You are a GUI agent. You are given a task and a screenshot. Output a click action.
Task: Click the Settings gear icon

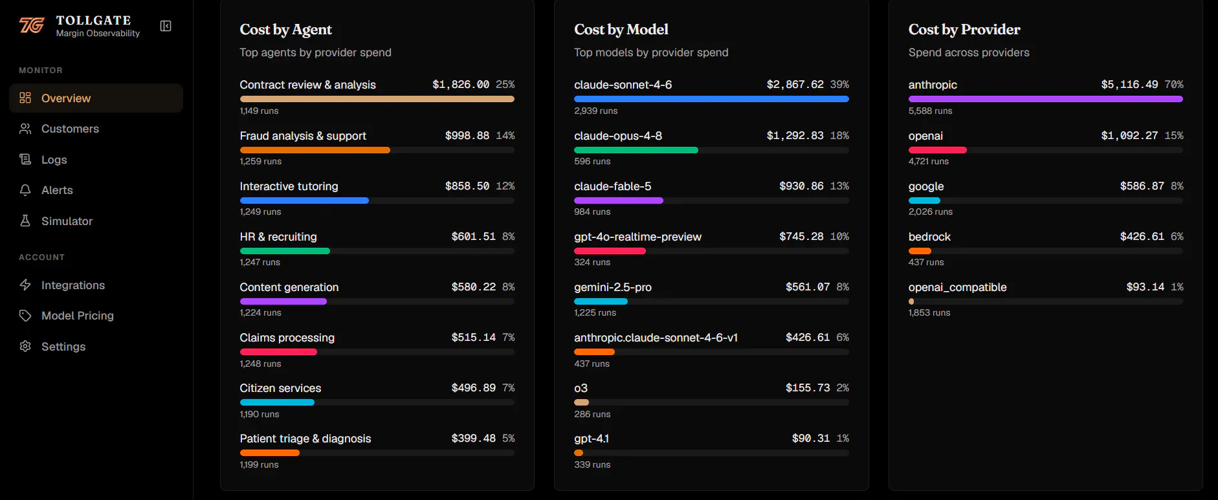pyautogui.click(x=25, y=346)
